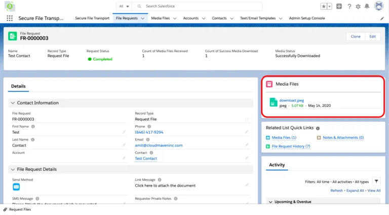Click the download.jpeg file icon

pos(273,102)
